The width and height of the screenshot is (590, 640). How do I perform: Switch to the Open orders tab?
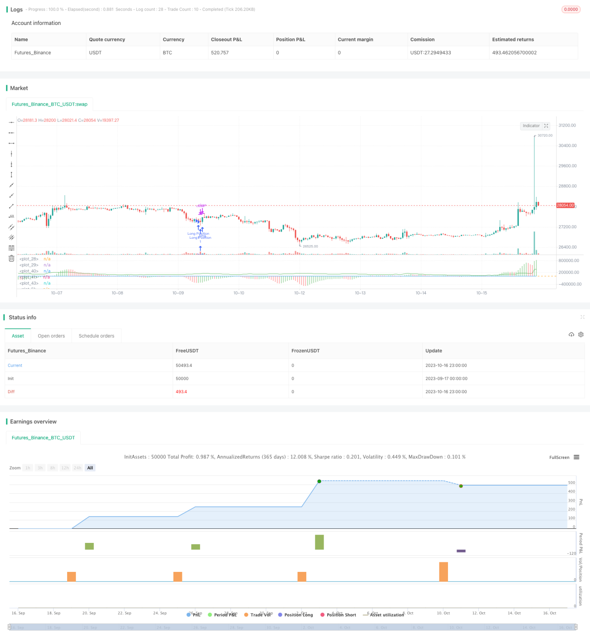point(51,336)
